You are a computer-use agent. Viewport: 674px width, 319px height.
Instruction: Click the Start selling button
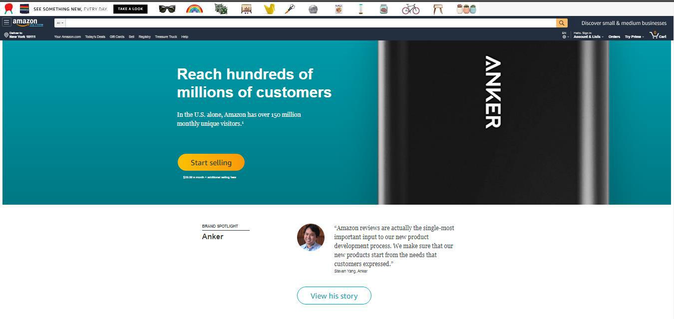coord(211,162)
